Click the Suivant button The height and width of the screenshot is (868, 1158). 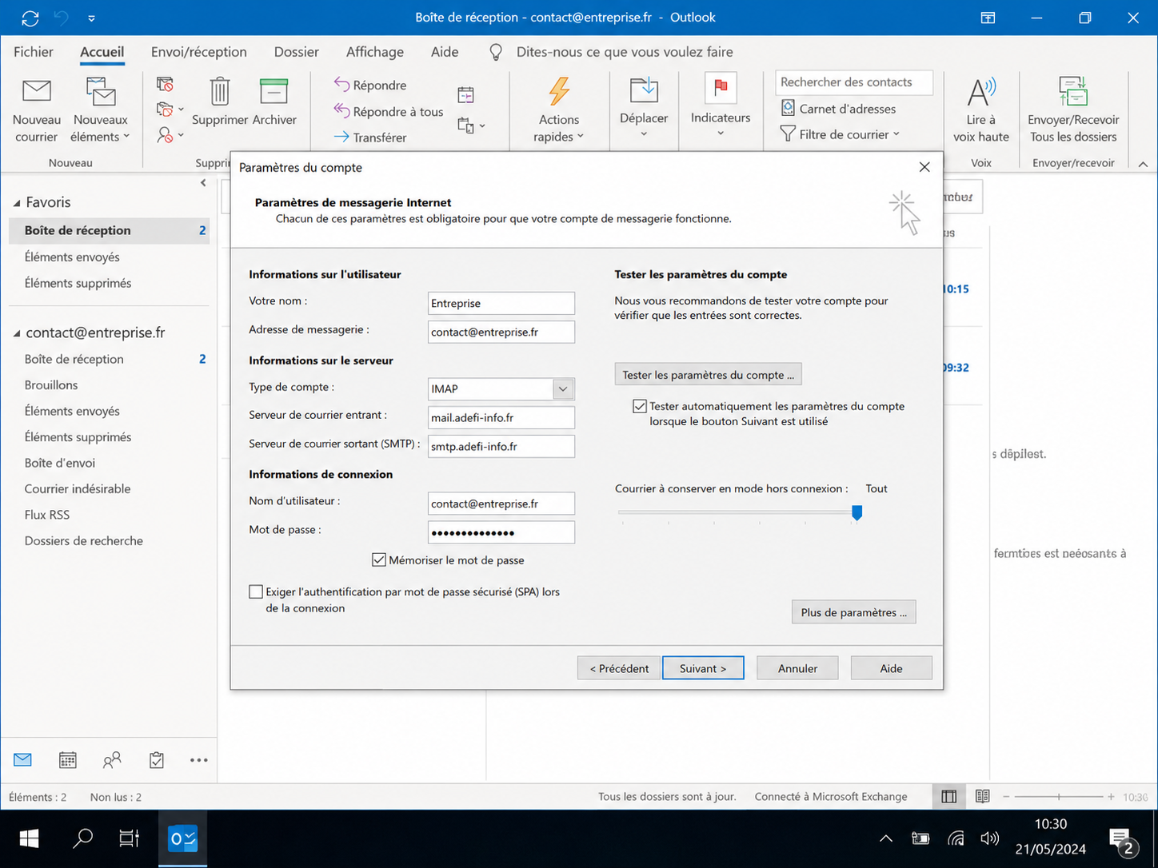click(703, 668)
